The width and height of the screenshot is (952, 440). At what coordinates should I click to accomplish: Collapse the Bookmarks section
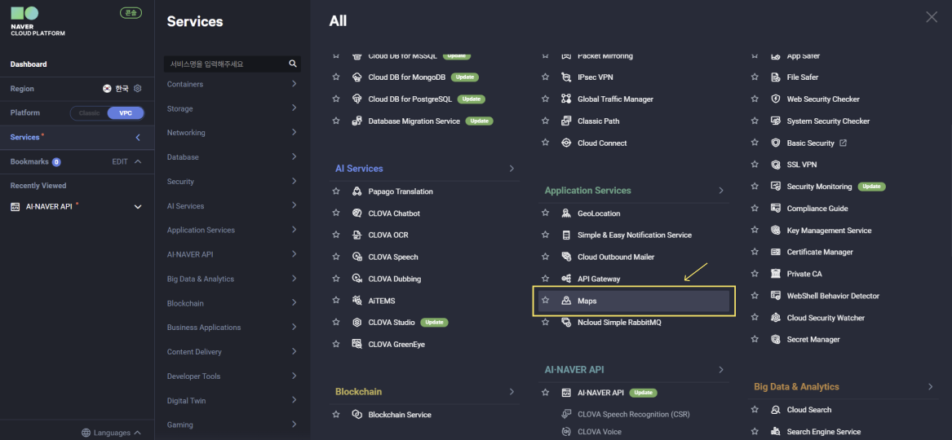pyautogui.click(x=138, y=162)
